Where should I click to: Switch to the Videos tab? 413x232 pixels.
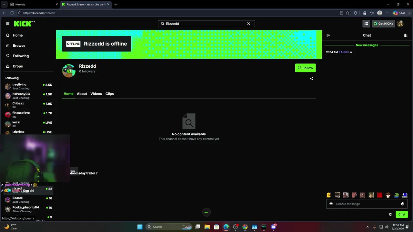point(96,94)
